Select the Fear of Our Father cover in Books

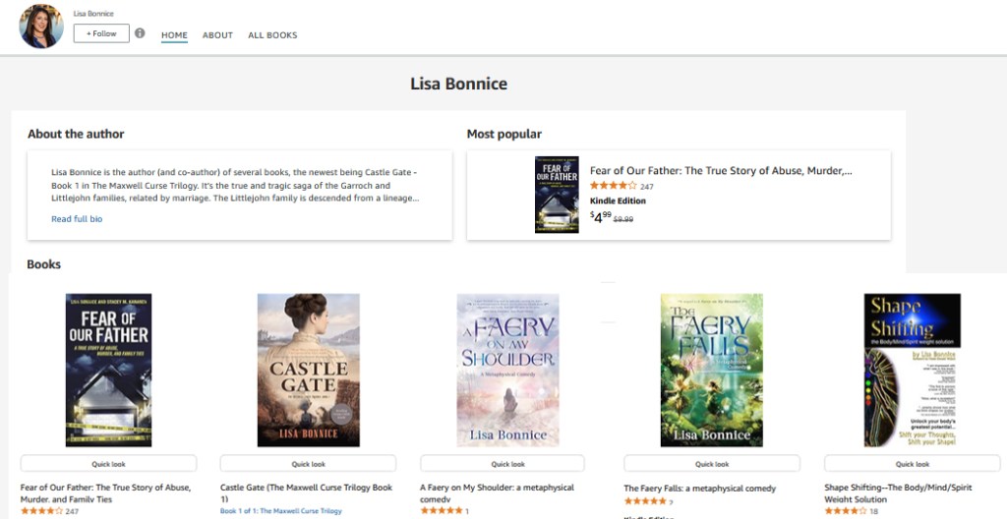tap(108, 370)
